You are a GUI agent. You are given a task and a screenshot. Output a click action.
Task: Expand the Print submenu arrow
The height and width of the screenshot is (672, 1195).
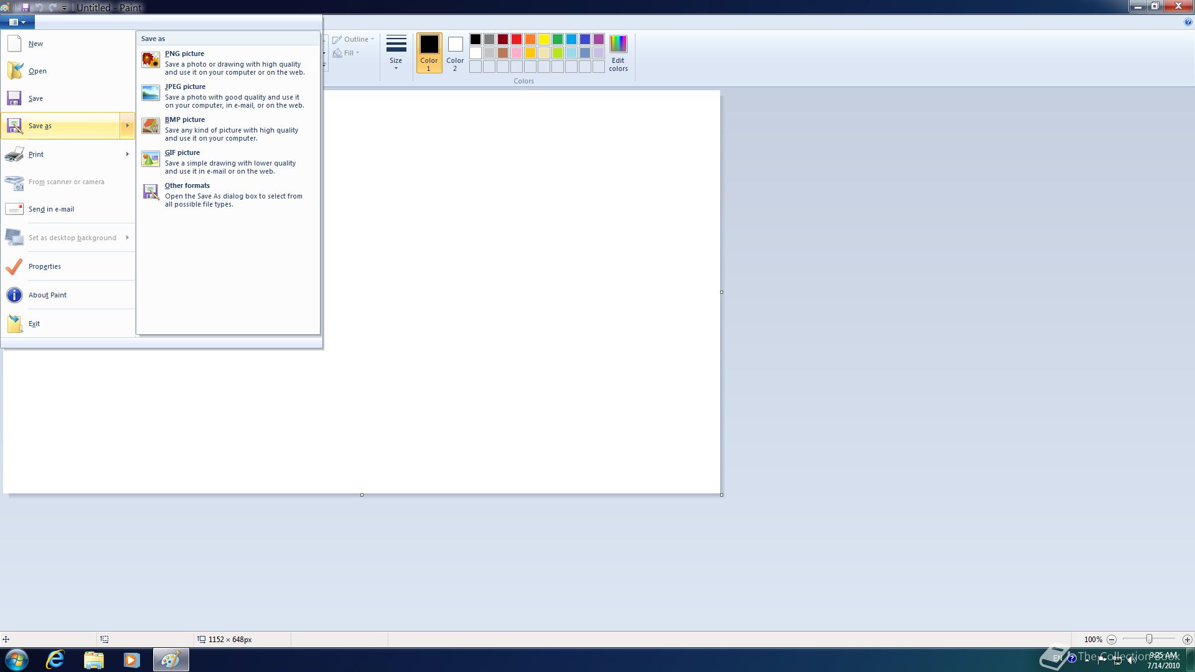tap(127, 154)
